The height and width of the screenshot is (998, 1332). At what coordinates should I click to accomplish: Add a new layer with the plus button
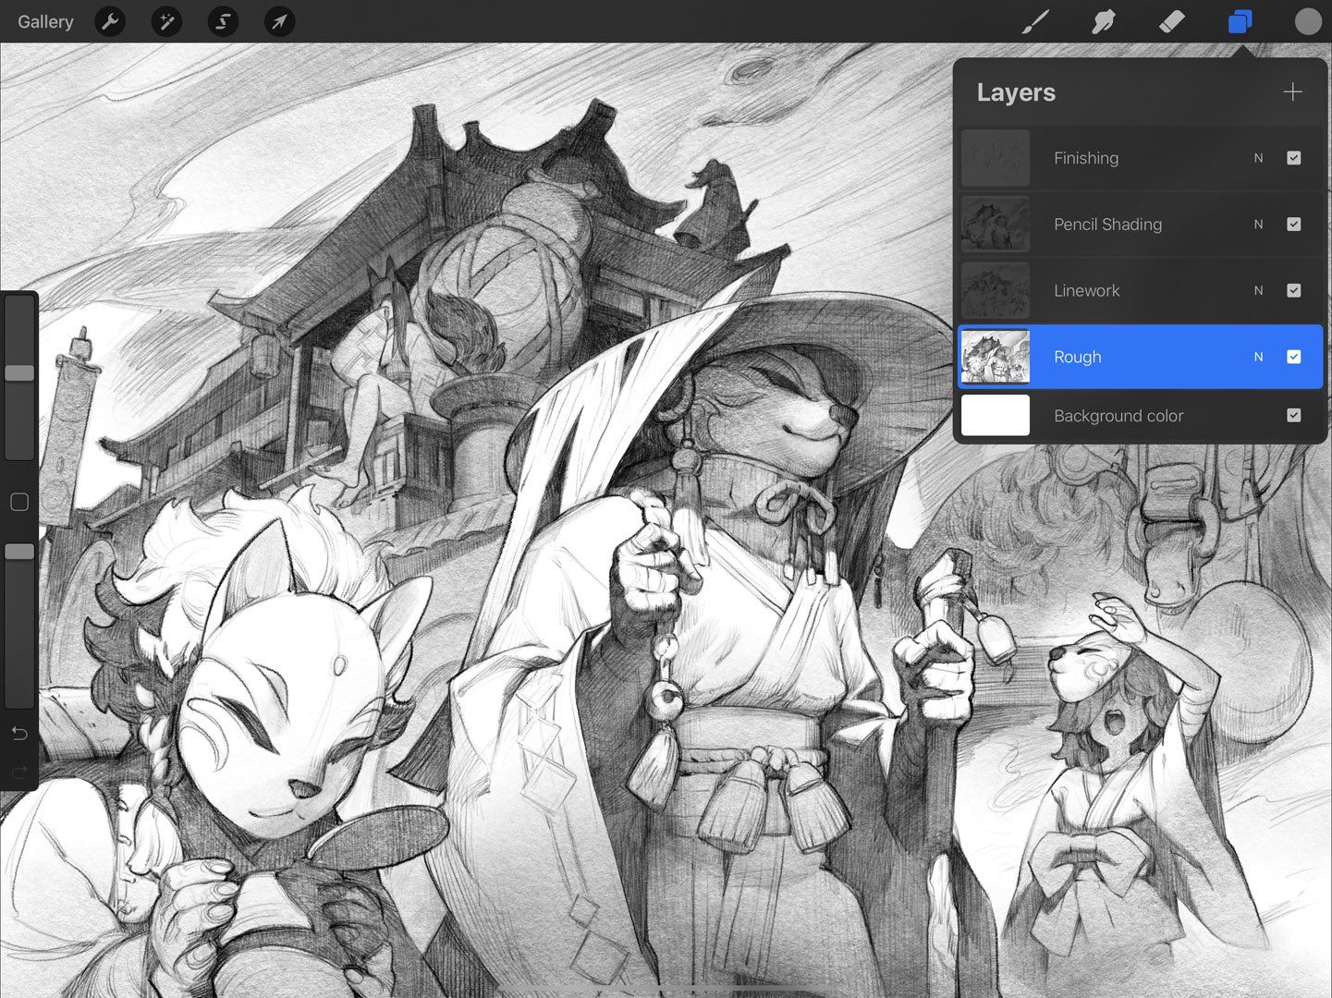click(1291, 91)
